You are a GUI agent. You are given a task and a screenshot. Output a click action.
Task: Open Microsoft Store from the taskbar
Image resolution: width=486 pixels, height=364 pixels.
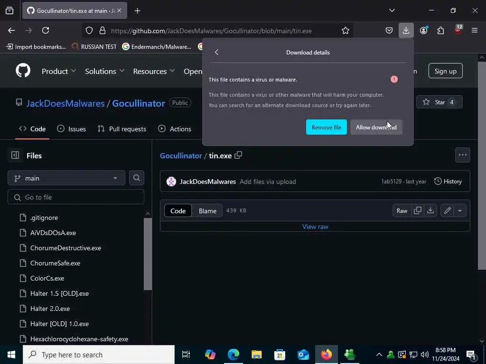coord(280,355)
